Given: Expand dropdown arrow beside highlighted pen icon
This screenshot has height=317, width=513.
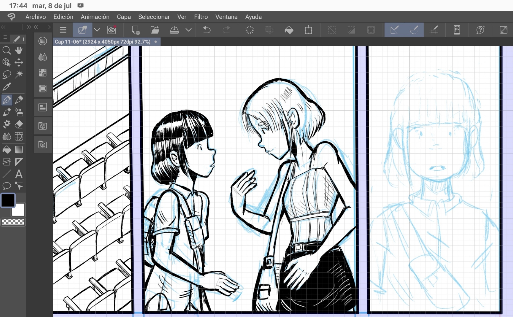Looking at the screenshot, I should click(97, 30).
